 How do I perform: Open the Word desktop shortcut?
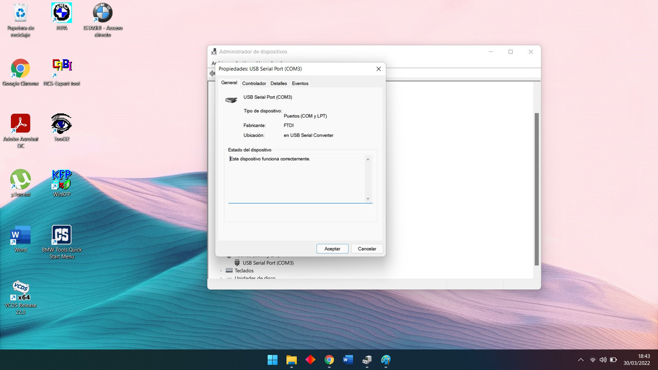21,238
